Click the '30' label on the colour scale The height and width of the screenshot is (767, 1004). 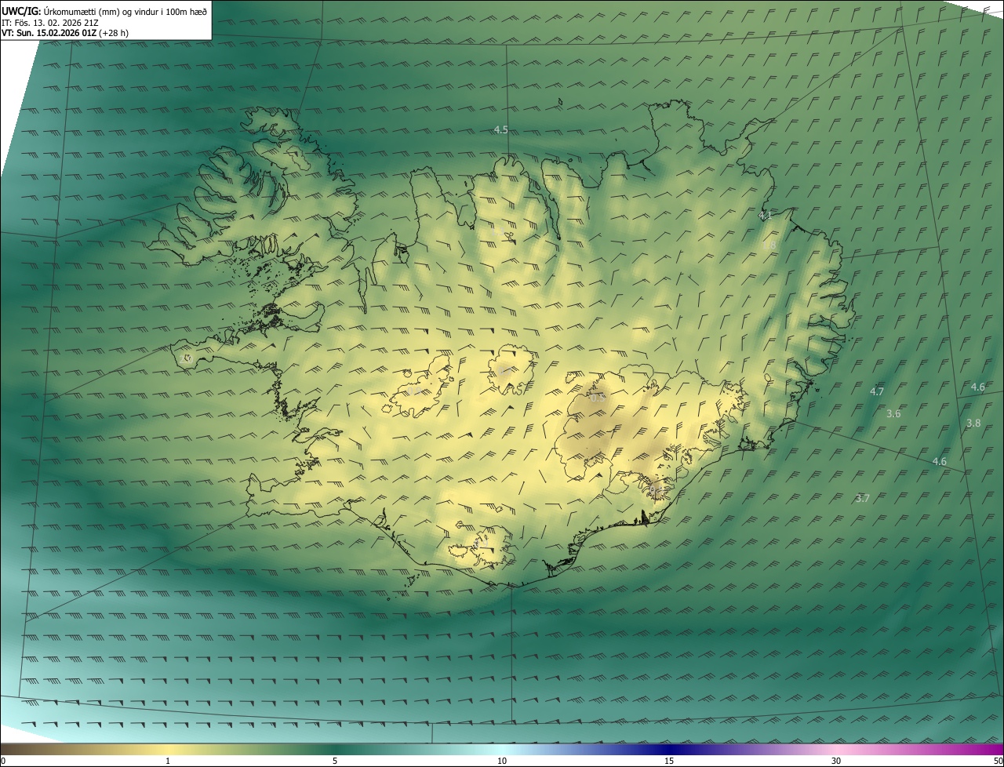pos(836,761)
